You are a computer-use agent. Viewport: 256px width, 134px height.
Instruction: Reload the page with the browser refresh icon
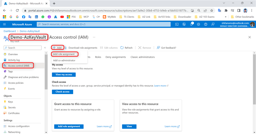pos(17,11)
